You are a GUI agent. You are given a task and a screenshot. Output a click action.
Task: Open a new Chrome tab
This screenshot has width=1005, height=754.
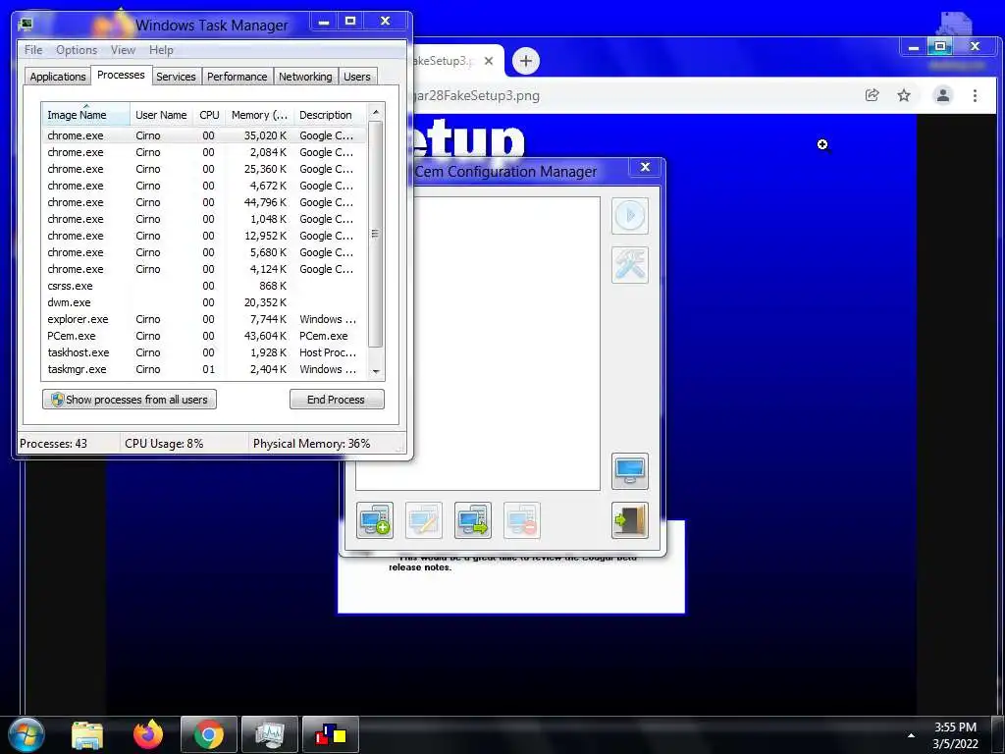tap(526, 61)
